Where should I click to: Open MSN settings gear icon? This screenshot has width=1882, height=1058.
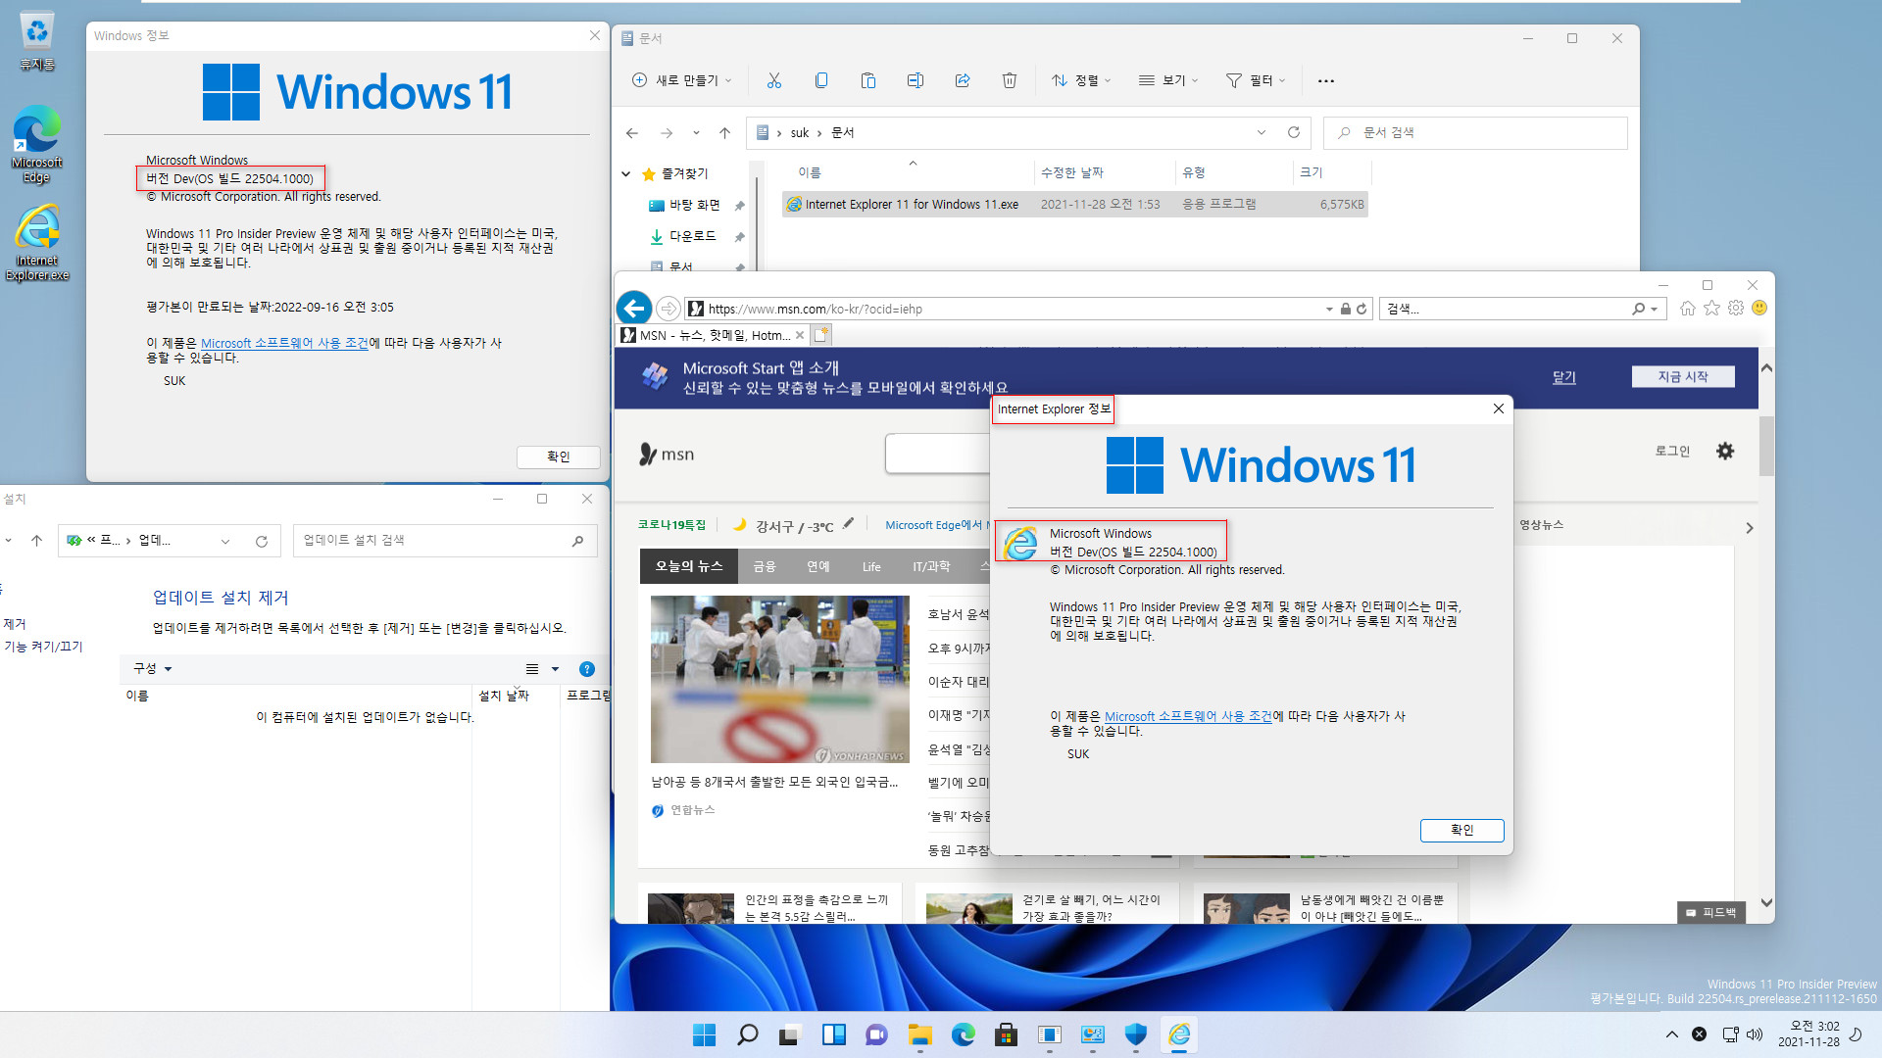tap(1725, 451)
